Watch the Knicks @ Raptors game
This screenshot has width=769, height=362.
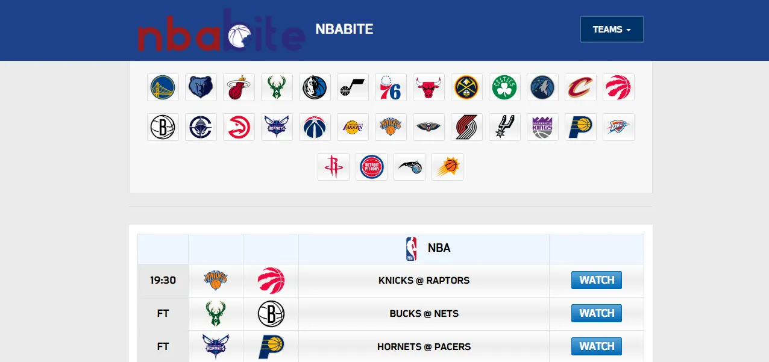coord(596,280)
